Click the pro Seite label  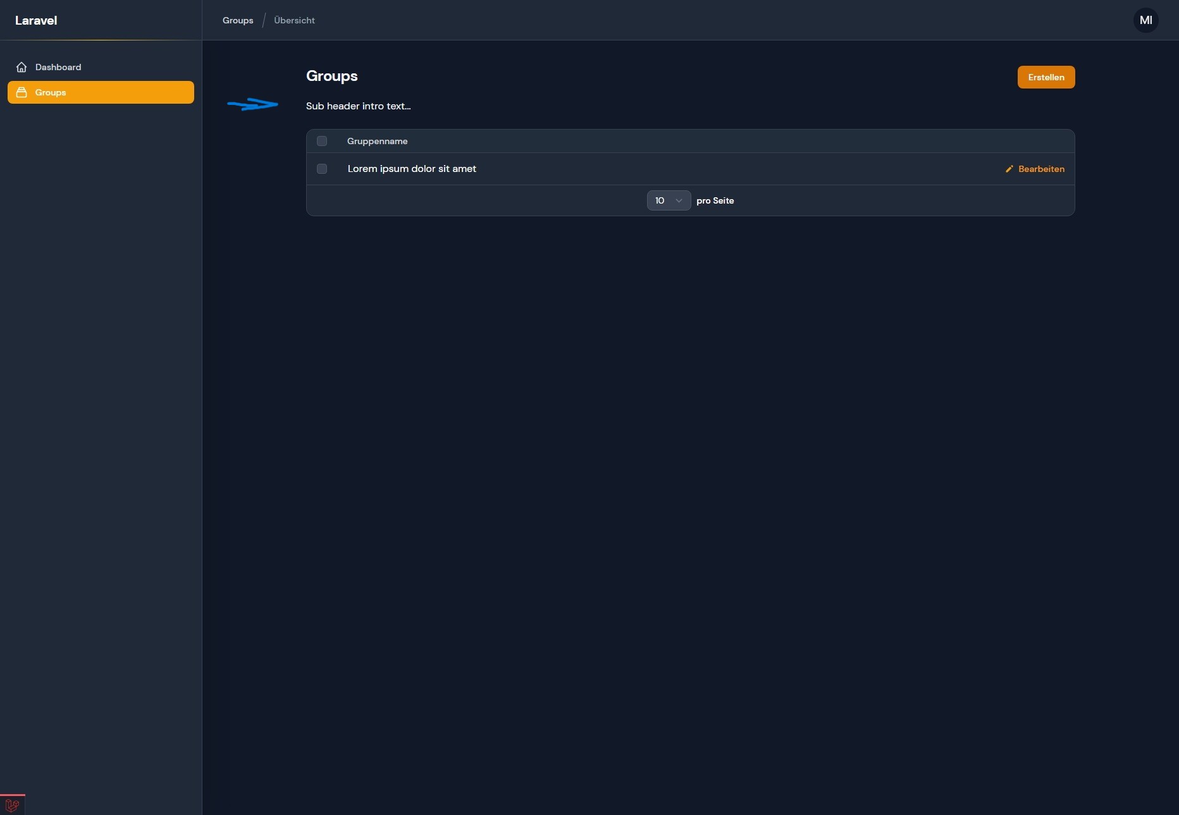click(x=715, y=200)
